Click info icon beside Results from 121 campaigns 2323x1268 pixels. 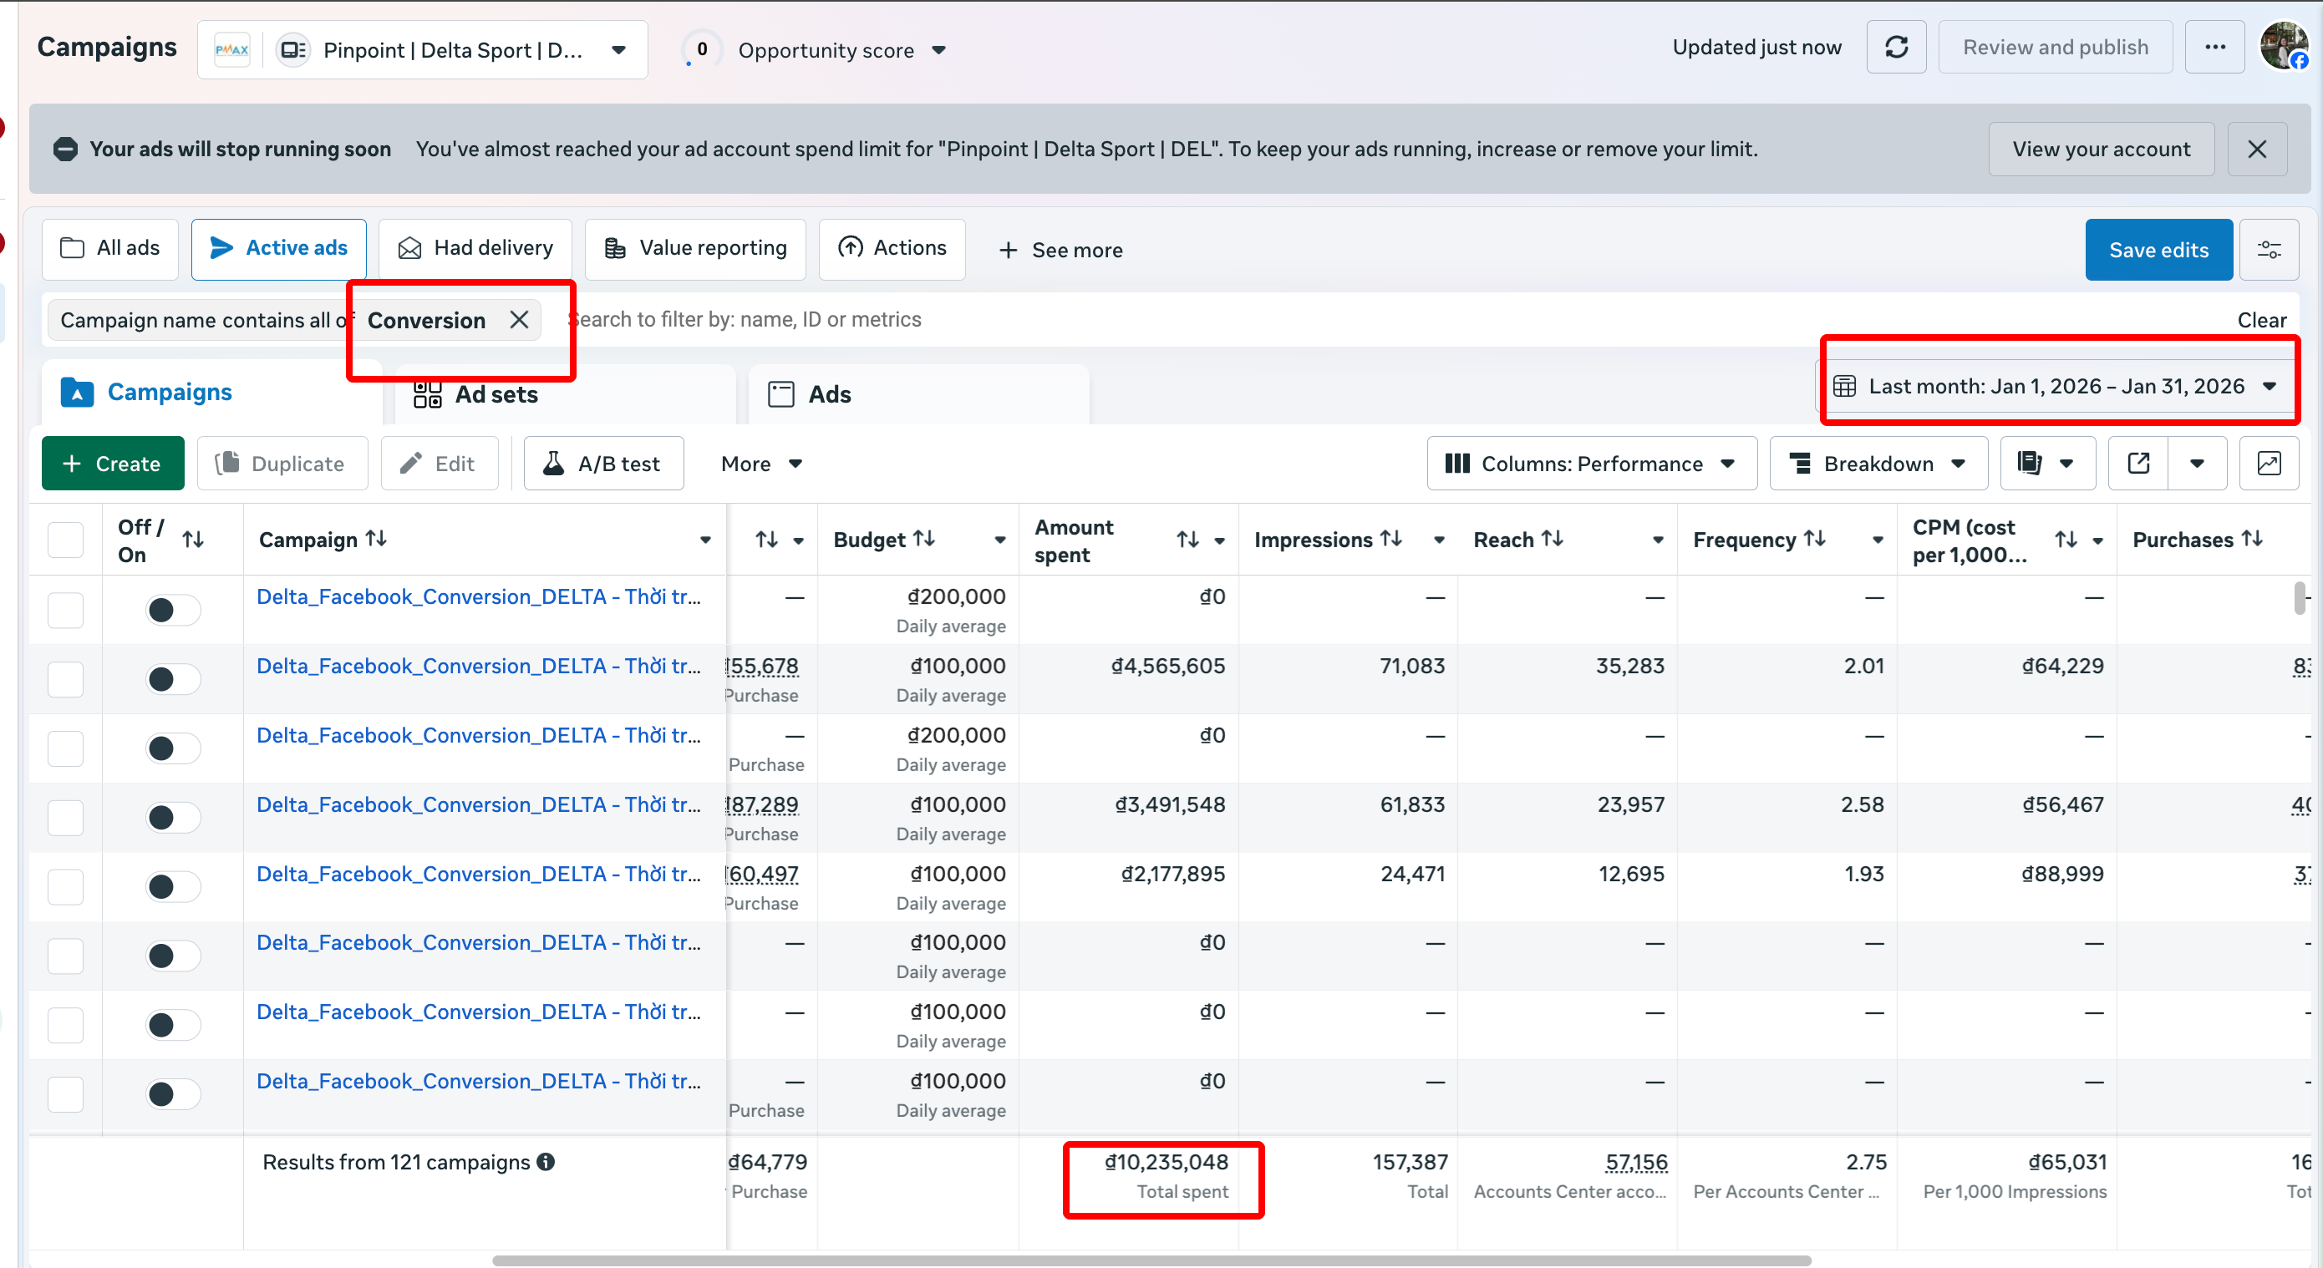pyautogui.click(x=546, y=1162)
